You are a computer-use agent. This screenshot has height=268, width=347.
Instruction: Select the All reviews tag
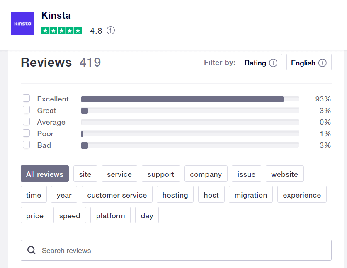coord(45,174)
